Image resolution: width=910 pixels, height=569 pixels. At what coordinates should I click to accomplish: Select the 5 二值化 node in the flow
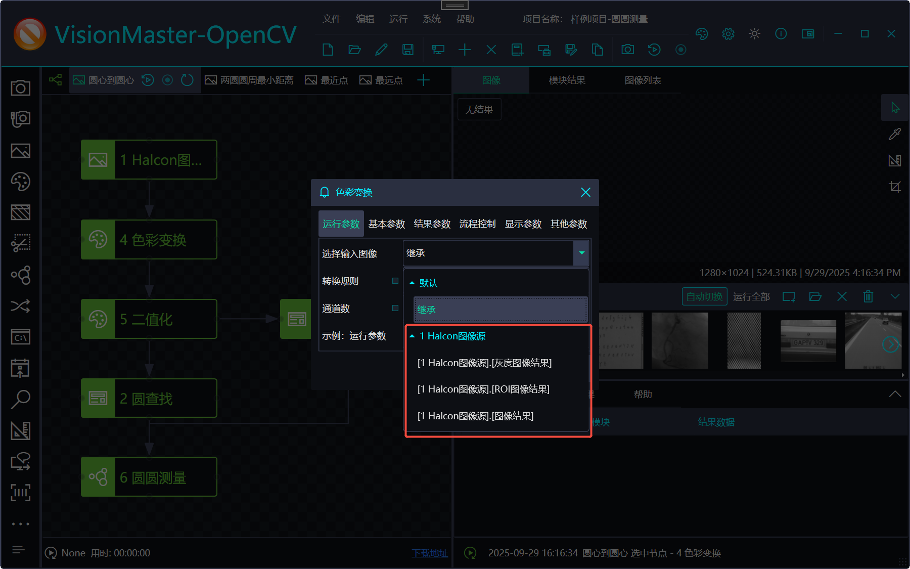coord(149,319)
